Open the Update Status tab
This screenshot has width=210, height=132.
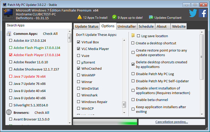(87, 26)
